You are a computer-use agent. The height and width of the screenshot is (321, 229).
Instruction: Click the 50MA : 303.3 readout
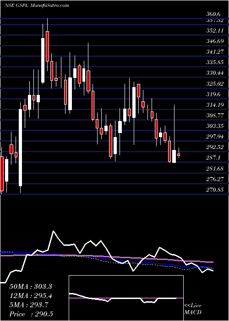pyautogui.click(x=31, y=287)
